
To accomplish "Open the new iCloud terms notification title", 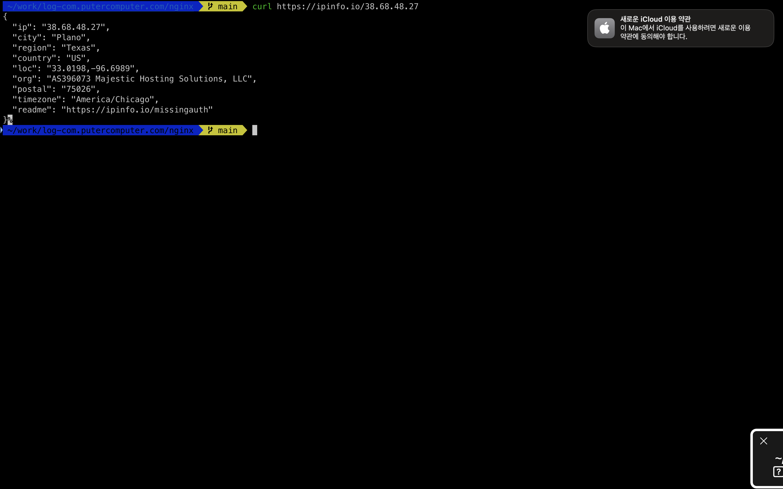I will tap(655, 19).
